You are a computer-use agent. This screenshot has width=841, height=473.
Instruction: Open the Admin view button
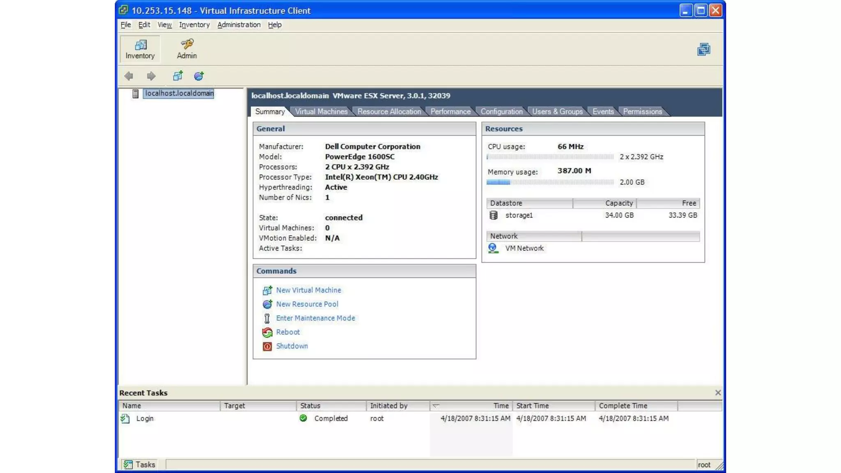(x=187, y=49)
